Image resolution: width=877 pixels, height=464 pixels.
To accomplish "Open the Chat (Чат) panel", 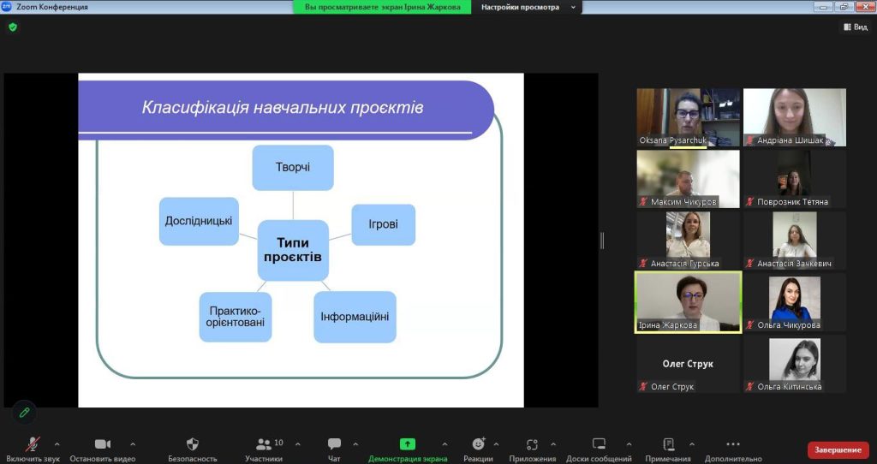I will pyautogui.click(x=334, y=443).
